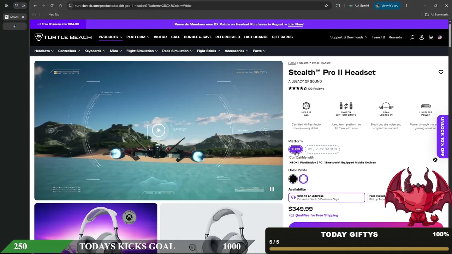Open the Refurbished menu item
This screenshot has width=452, height=254.
(228, 37)
